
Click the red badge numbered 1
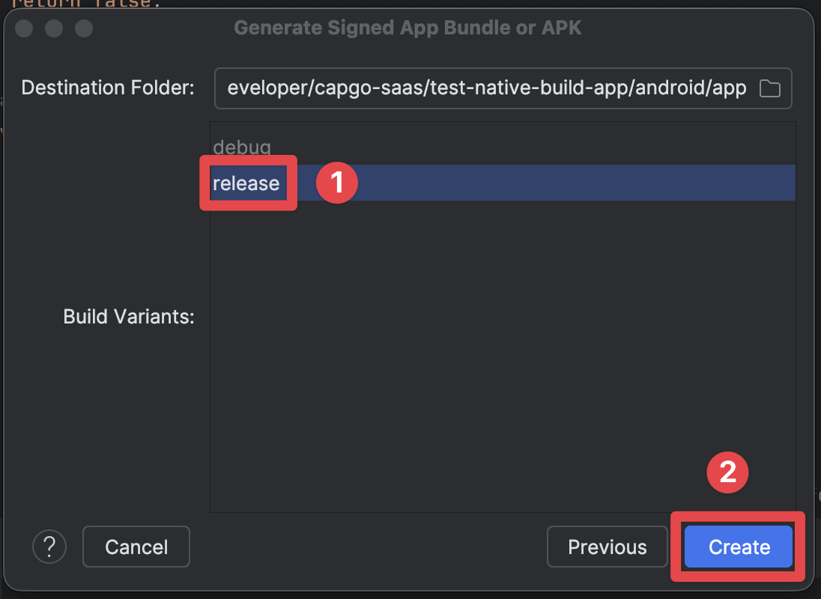(x=336, y=182)
